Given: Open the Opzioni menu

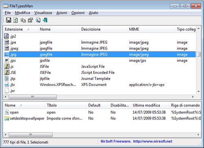Looking at the screenshot, I should click(78, 13).
